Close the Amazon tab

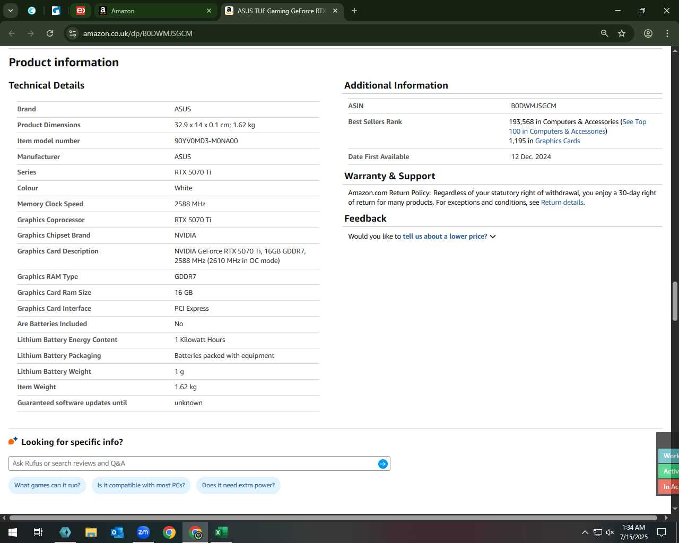(x=209, y=11)
